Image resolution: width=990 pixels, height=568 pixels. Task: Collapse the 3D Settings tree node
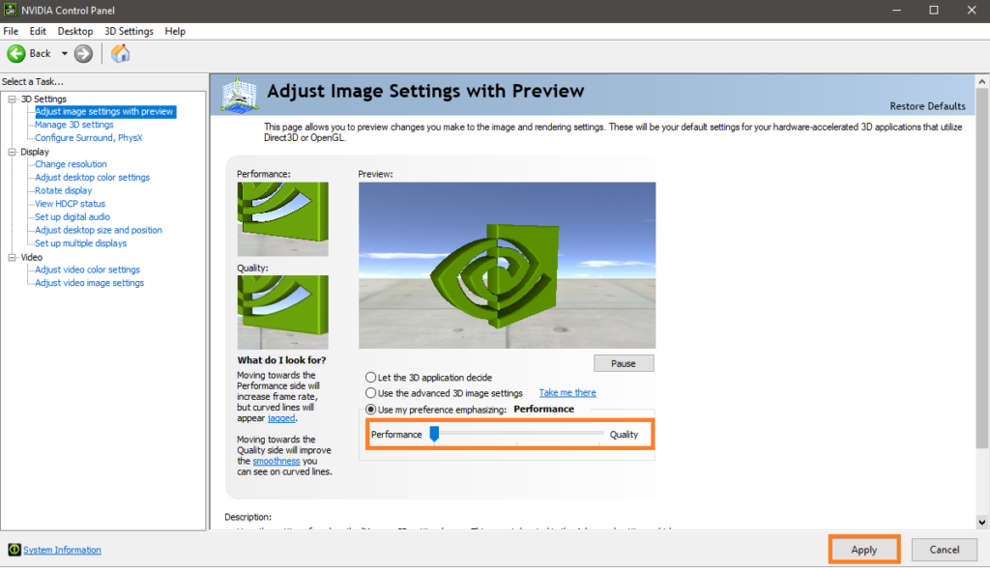pyautogui.click(x=12, y=99)
